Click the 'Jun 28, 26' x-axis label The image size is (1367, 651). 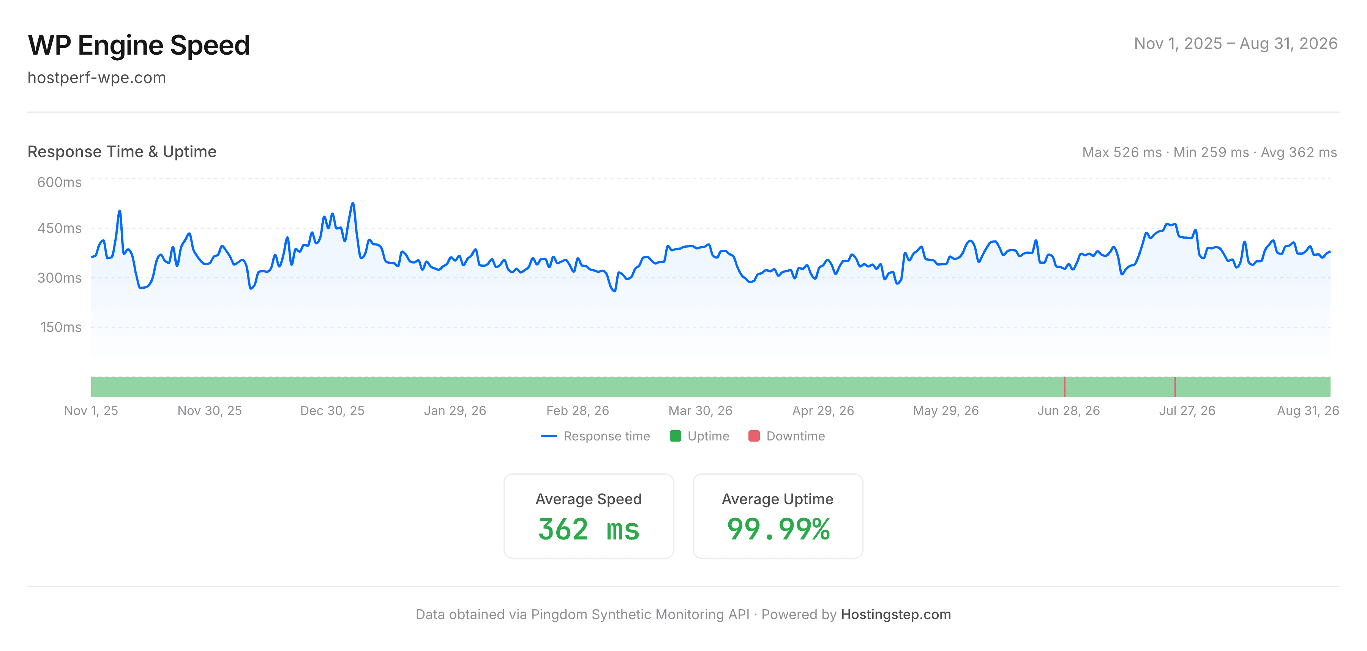[1068, 411]
